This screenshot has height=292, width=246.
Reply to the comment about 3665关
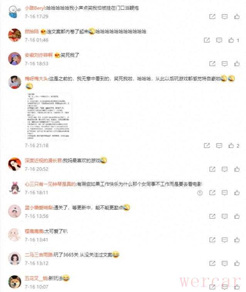tap(224, 263)
